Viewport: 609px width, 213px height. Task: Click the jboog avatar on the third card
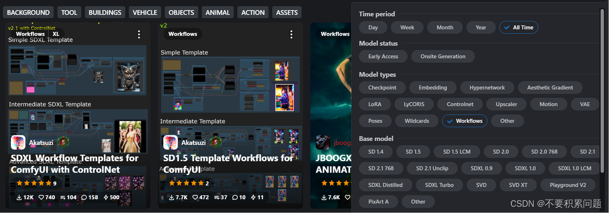click(x=323, y=142)
